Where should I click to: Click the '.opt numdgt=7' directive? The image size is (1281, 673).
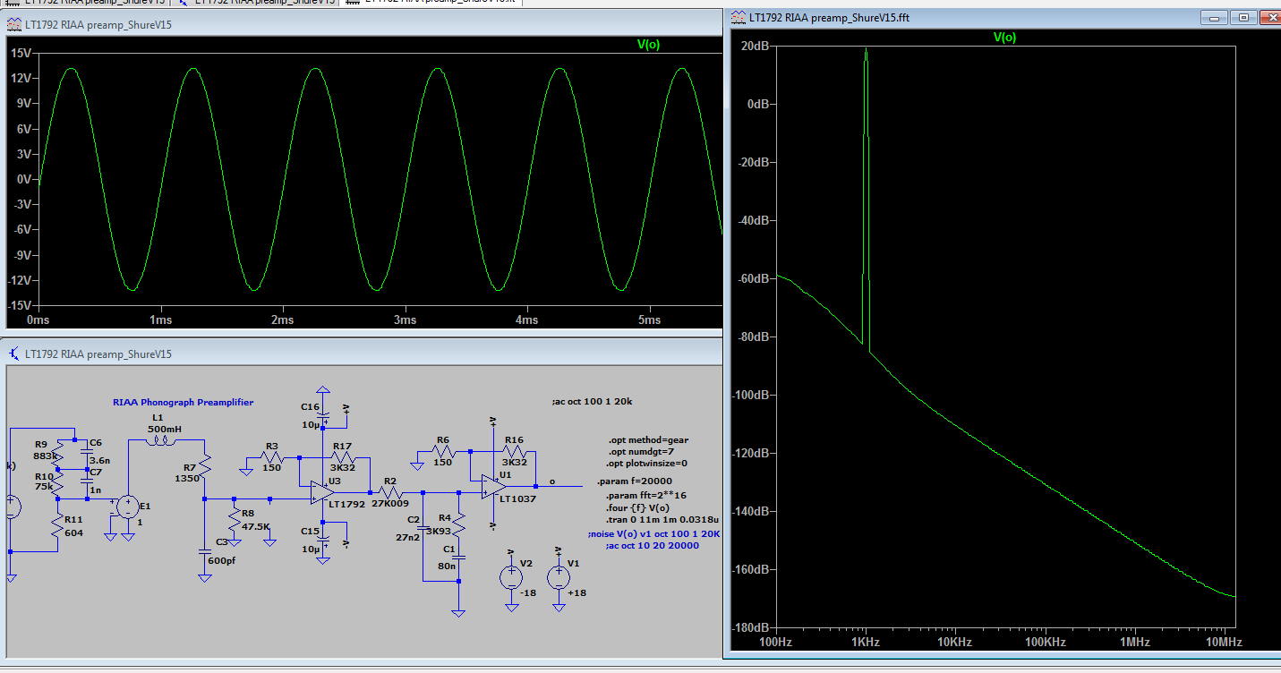pyautogui.click(x=644, y=452)
